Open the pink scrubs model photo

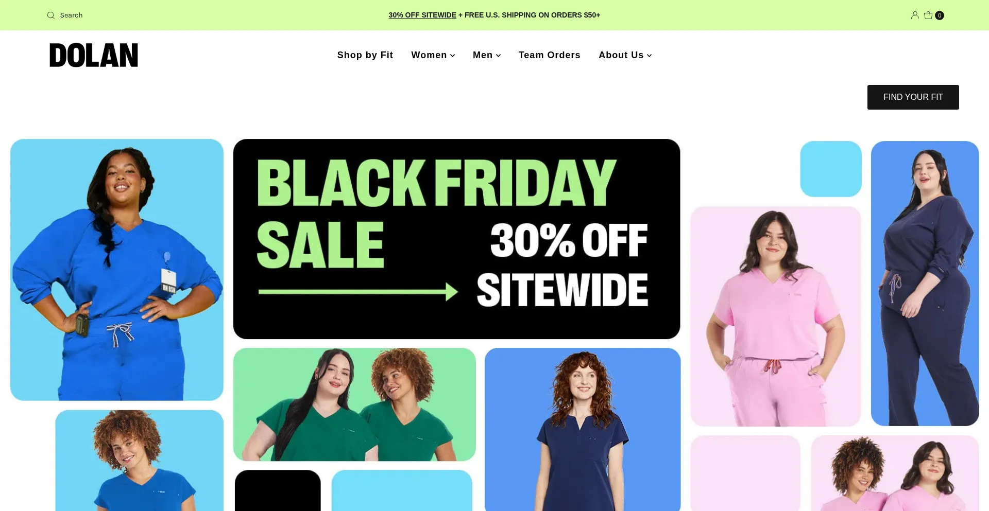pyautogui.click(x=776, y=316)
